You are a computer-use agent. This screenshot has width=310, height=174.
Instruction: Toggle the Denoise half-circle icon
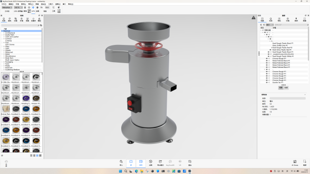37,8
